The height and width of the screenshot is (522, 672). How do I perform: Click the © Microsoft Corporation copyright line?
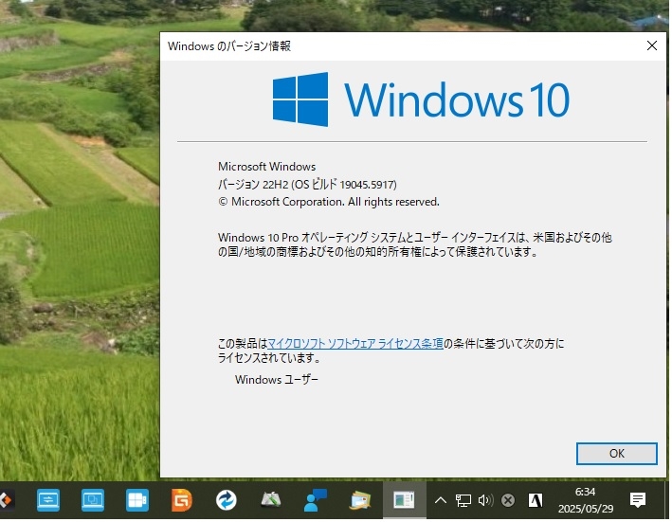point(330,203)
